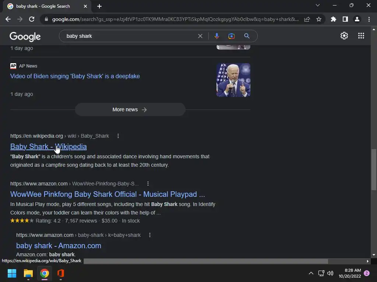Open baby shark - Amazon.com result
Viewport: 377px width, 282px height.
[59, 246]
